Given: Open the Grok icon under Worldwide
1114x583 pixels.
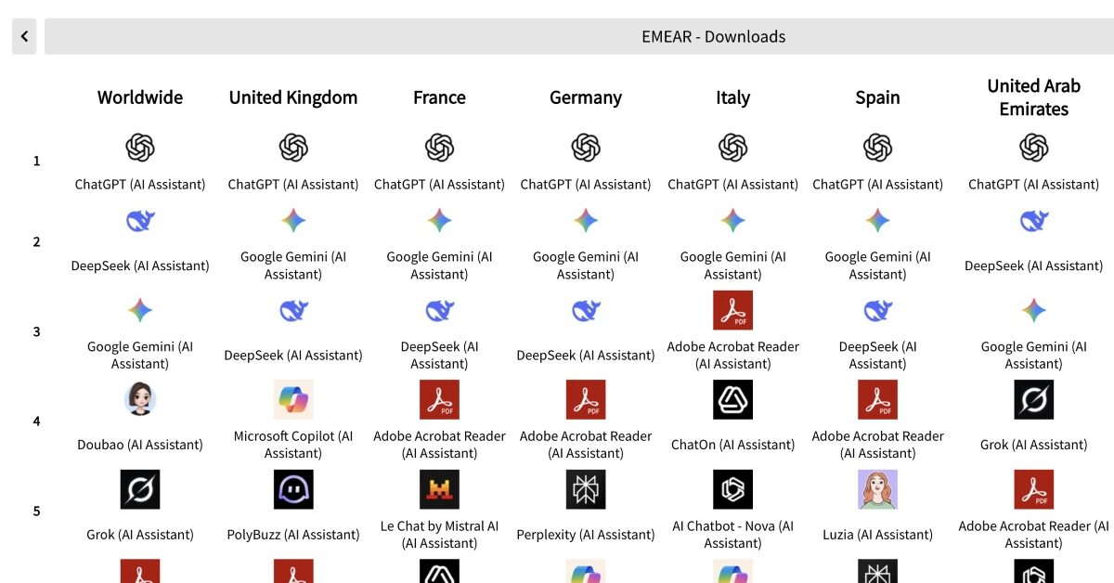Looking at the screenshot, I should coord(140,489).
